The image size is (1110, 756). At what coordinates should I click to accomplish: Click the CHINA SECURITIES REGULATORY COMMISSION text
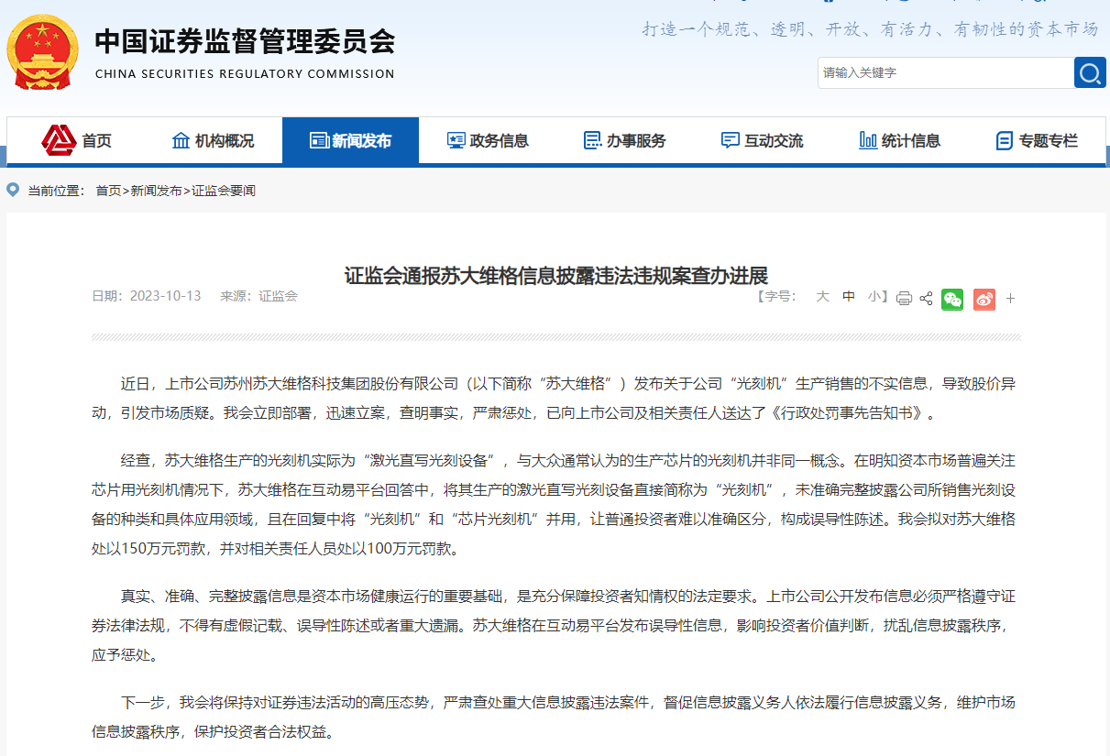[x=245, y=74]
